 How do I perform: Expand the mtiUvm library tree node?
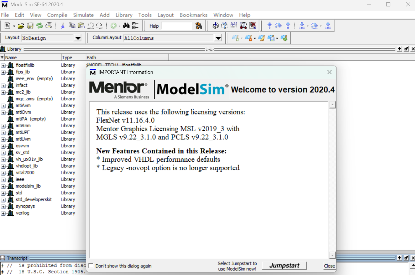(x=3, y=139)
